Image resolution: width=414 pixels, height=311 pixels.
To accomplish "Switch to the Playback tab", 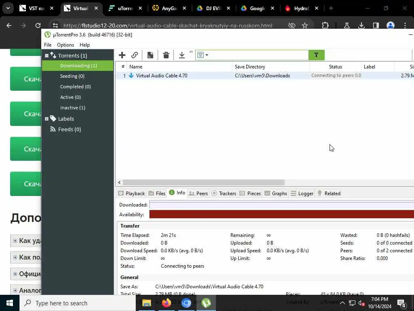I will click(x=131, y=194).
